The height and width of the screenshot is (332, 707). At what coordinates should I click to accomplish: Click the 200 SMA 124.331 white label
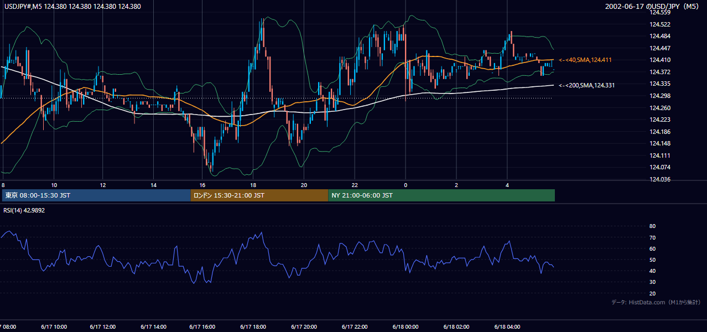pos(587,85)
